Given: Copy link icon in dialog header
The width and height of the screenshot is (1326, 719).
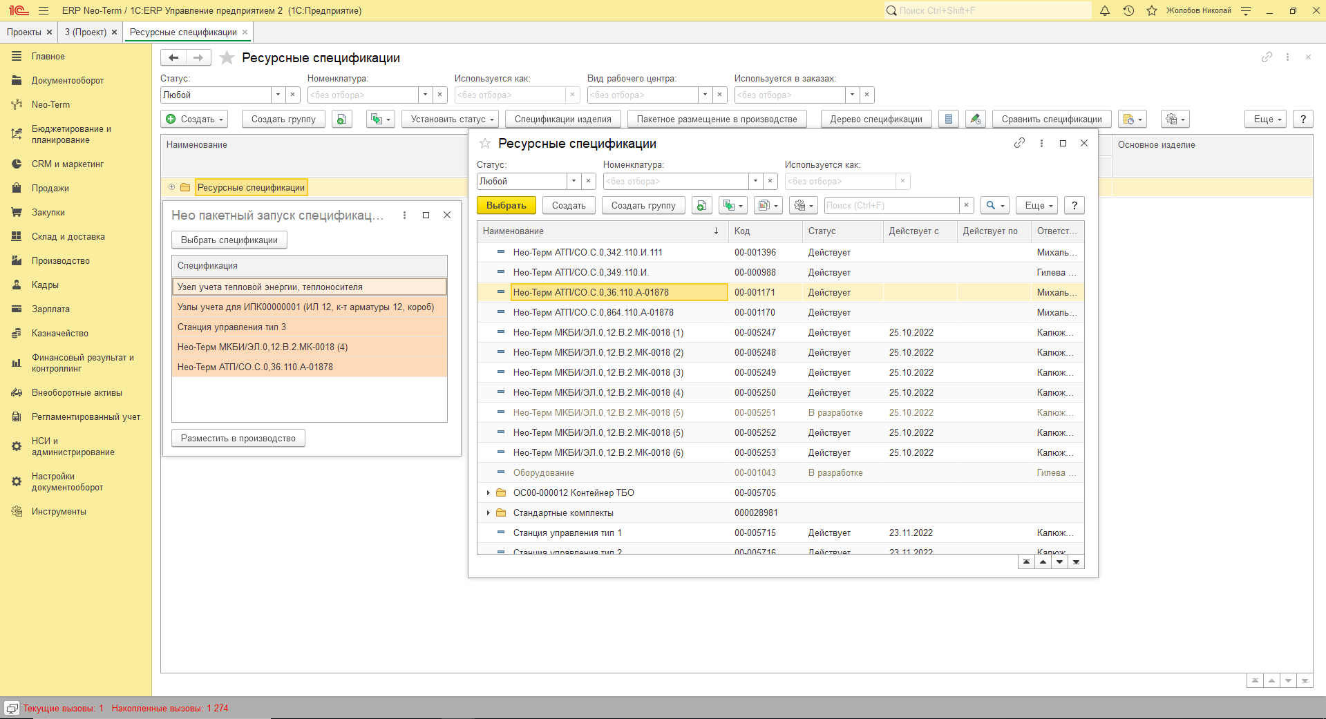Looking at the screenshot, I should (x=1019, y=143).
